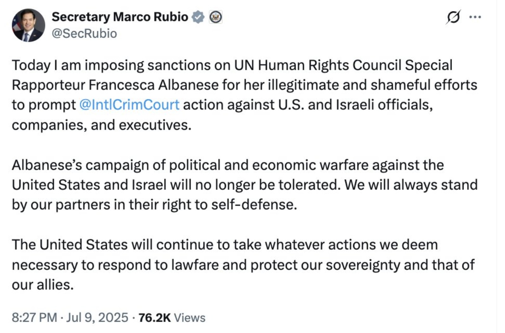Open Grok explain icon on the post

(x=453, y=17)
